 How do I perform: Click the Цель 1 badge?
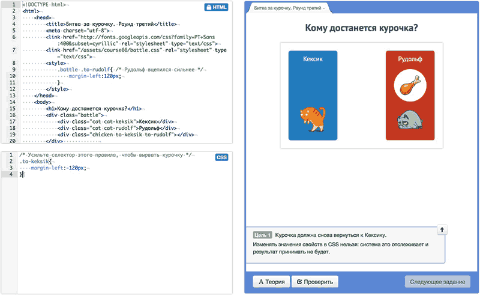(x=263, y=235)
